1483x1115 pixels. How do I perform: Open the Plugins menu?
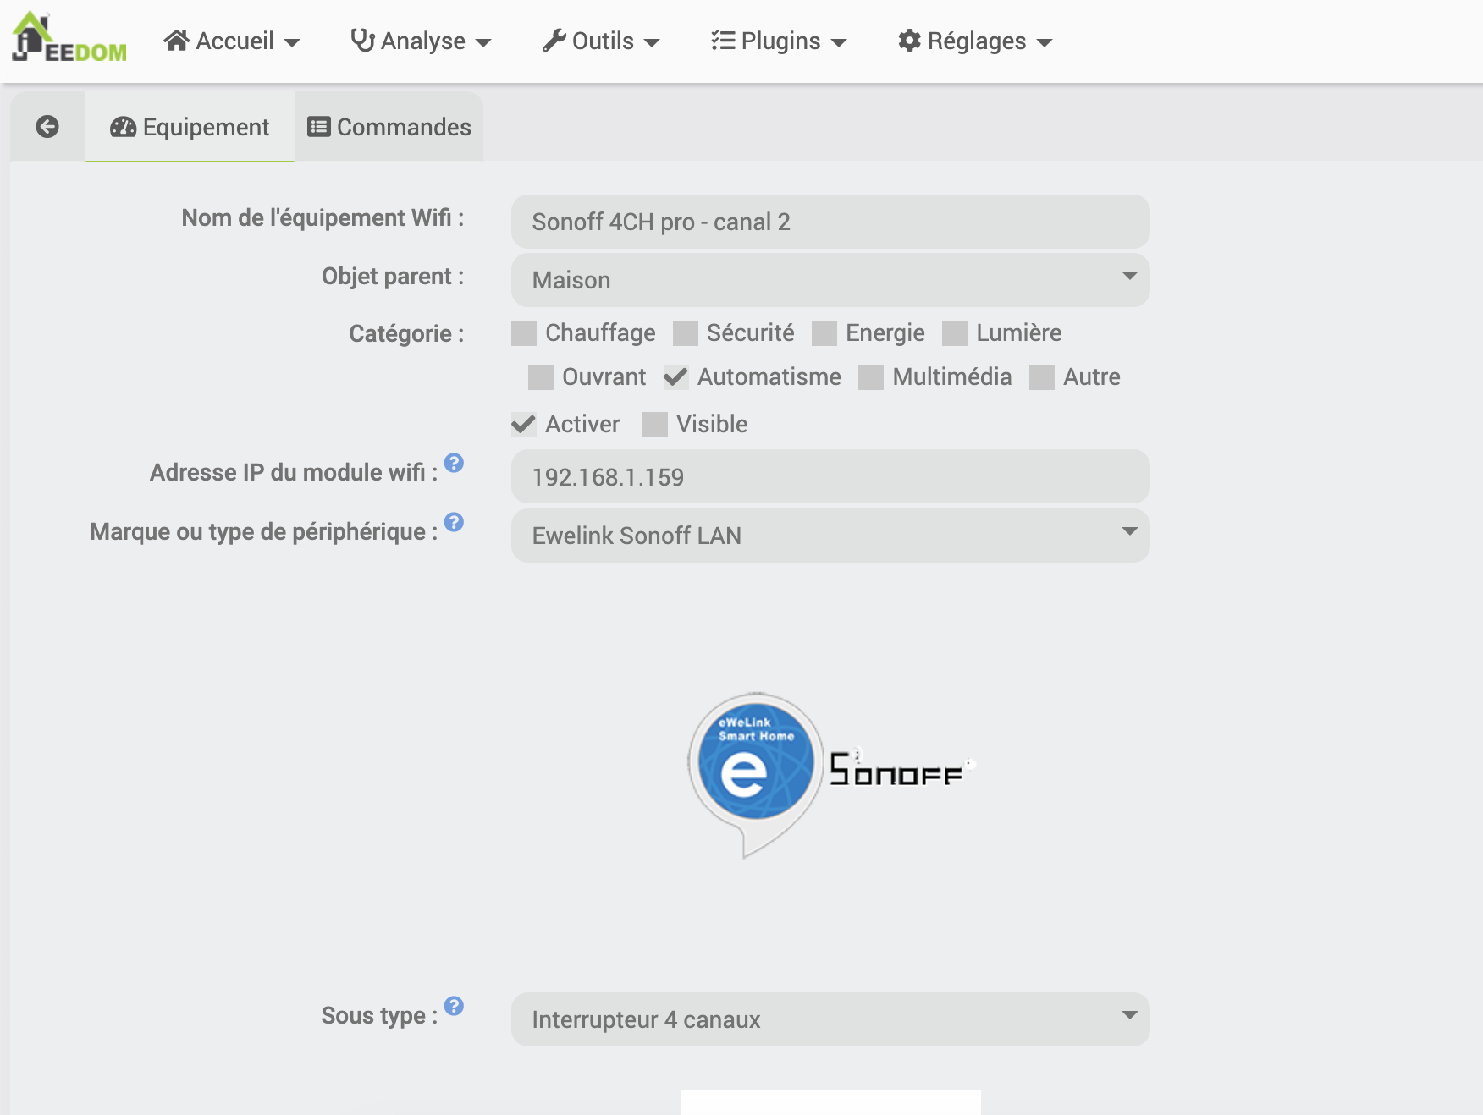[x=778, y=41]
